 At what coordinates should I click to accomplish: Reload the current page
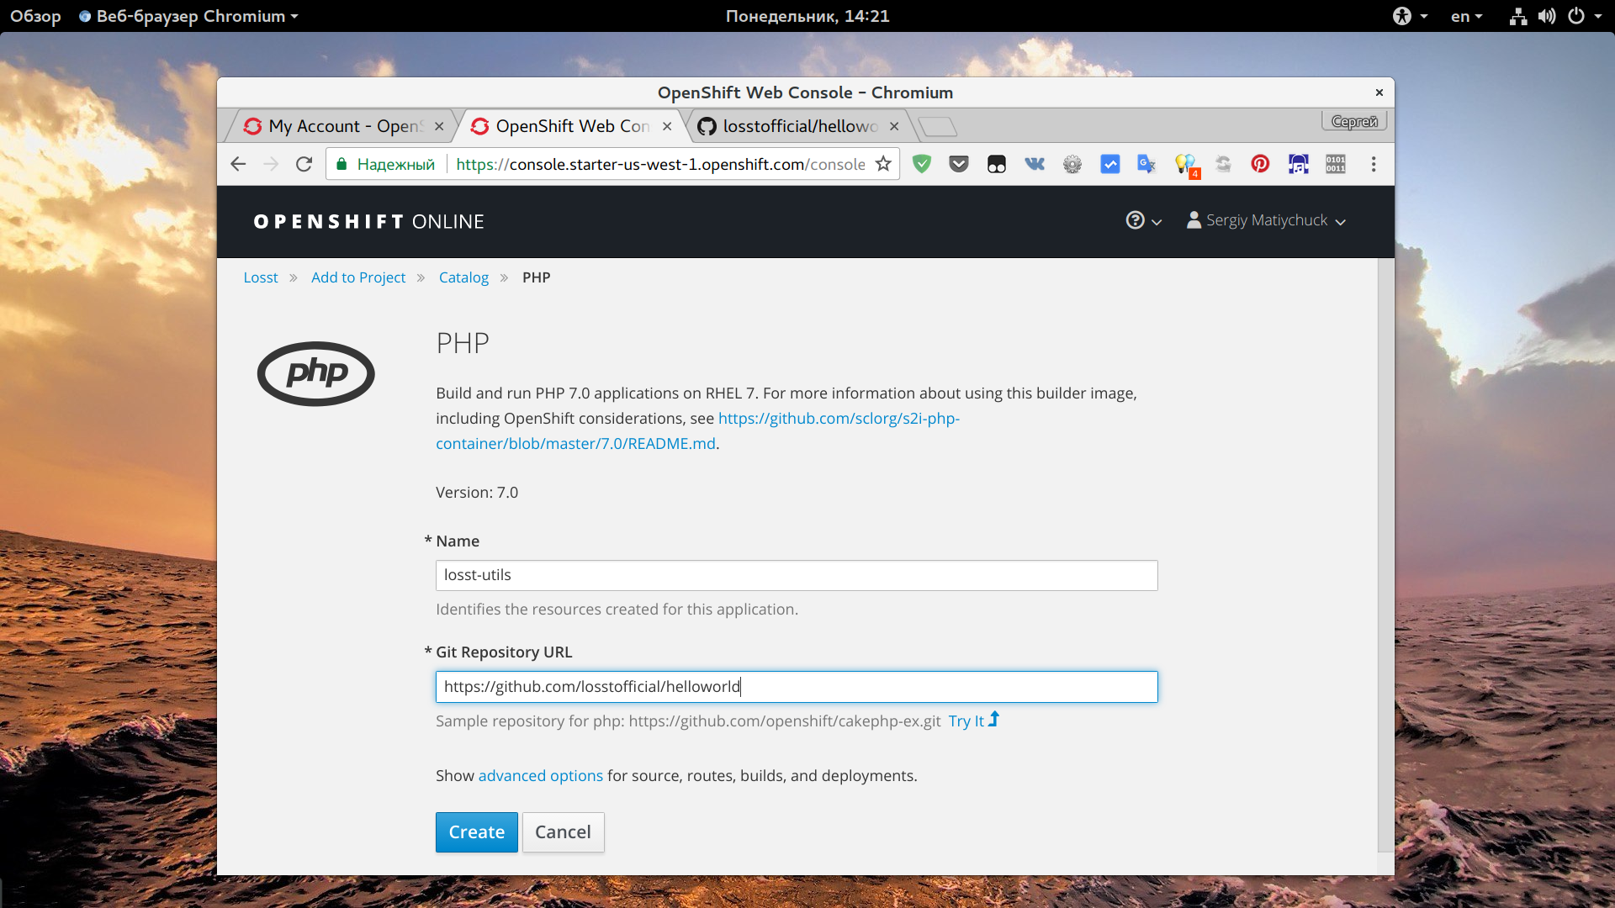tap(304, 164)
